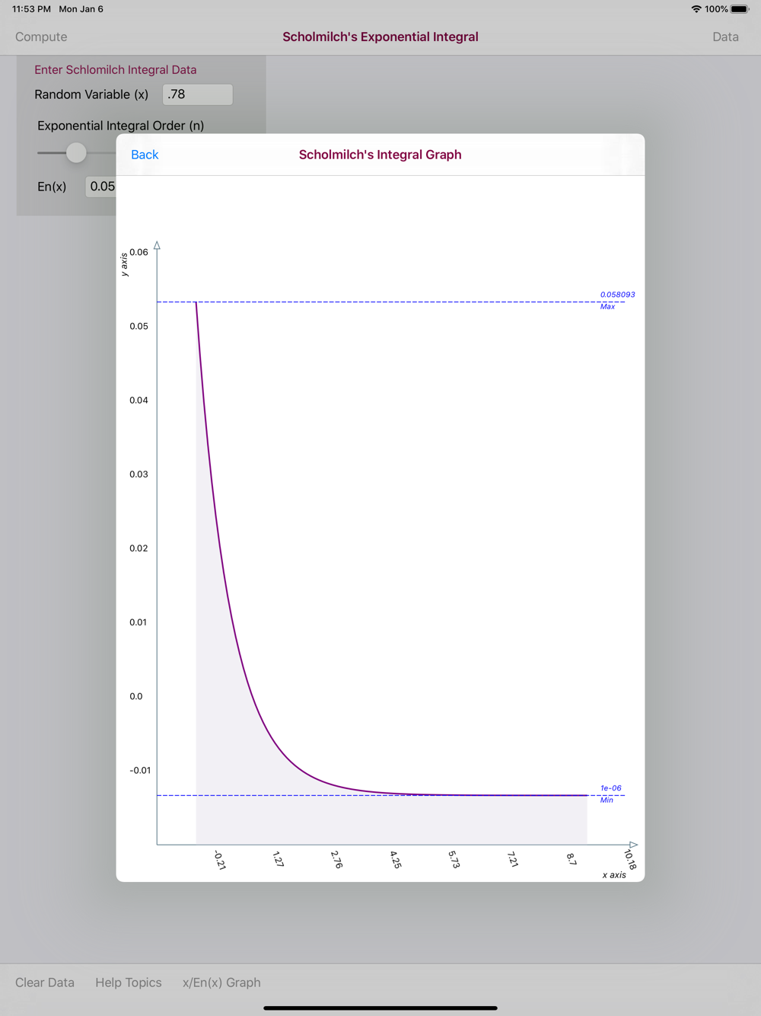Click the 0.058093 Max label
Image resolution: width=761 pixels, height=1016 pixels.
(617, 300)
